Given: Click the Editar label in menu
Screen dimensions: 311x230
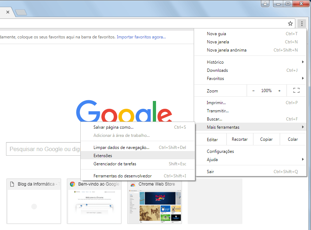Looking at the screenshot, I should pyautogui.click(x=212, y=139).
